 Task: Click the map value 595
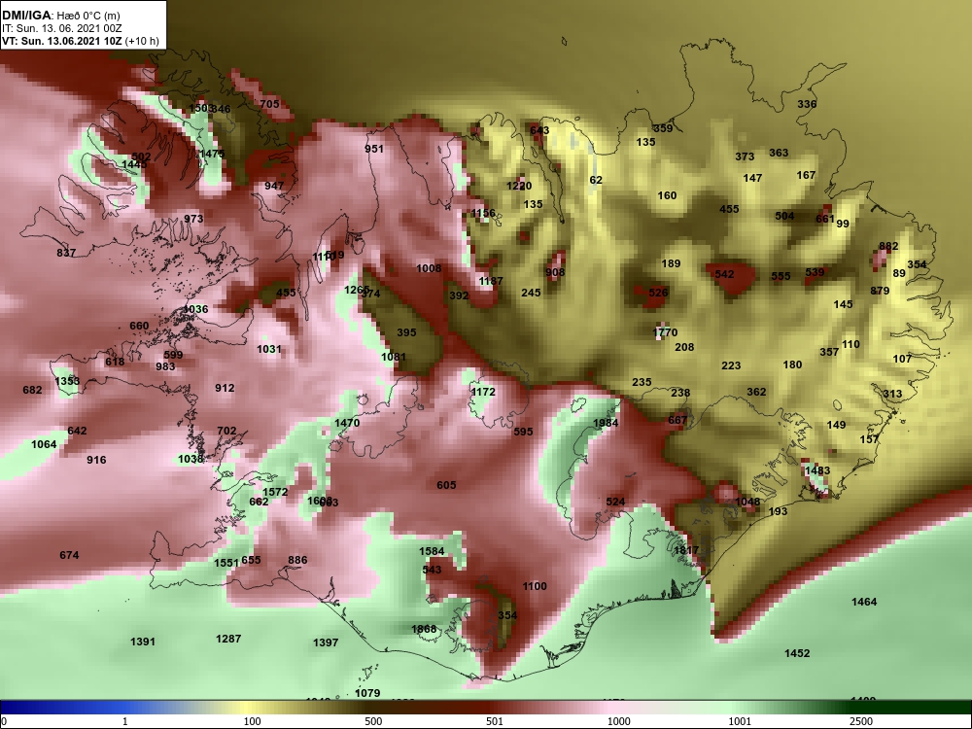(523, 433)
